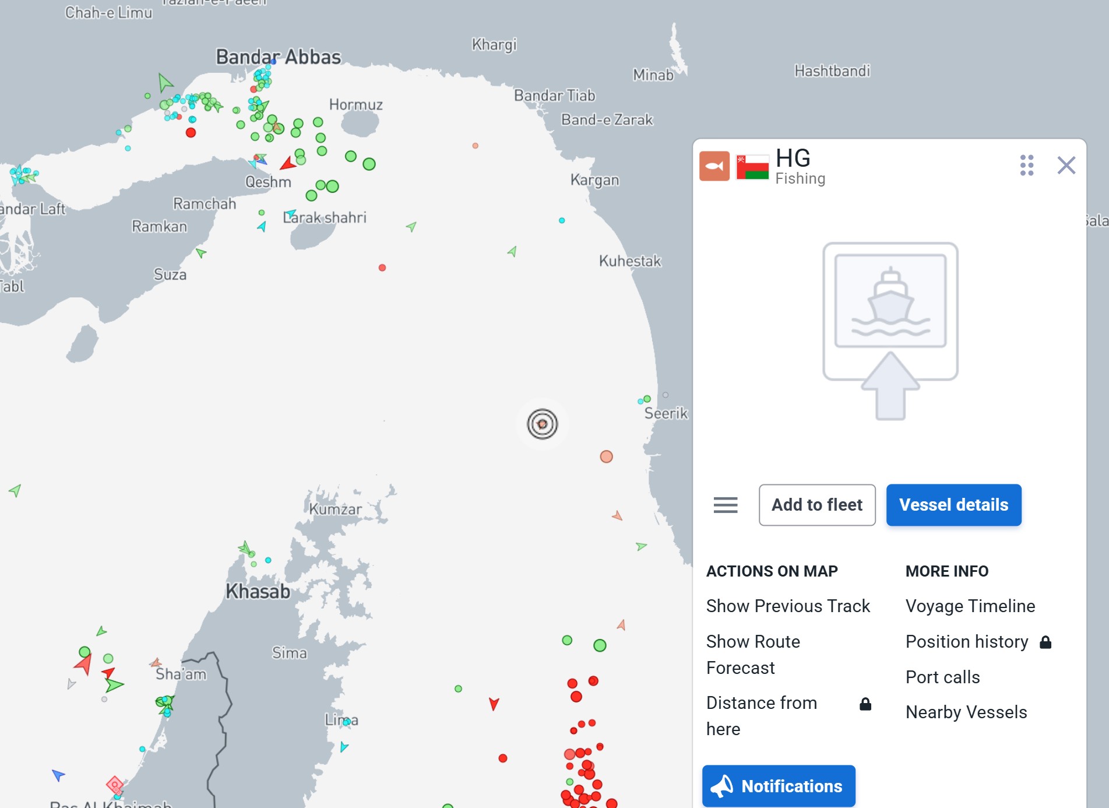Select Show Route Forecast
This screenshot has width=1109, height=808.
coord(753,655)
